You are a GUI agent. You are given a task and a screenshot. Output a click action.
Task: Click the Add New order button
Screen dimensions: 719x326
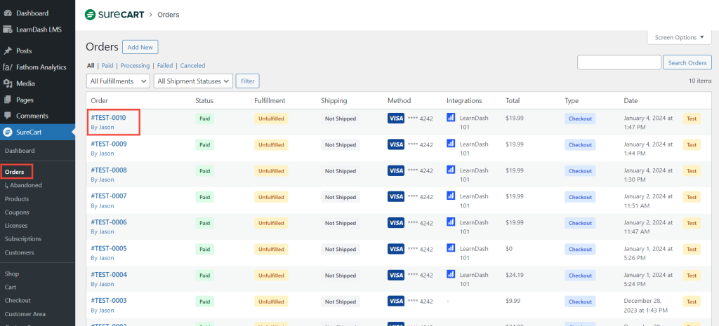pos(140,47)
